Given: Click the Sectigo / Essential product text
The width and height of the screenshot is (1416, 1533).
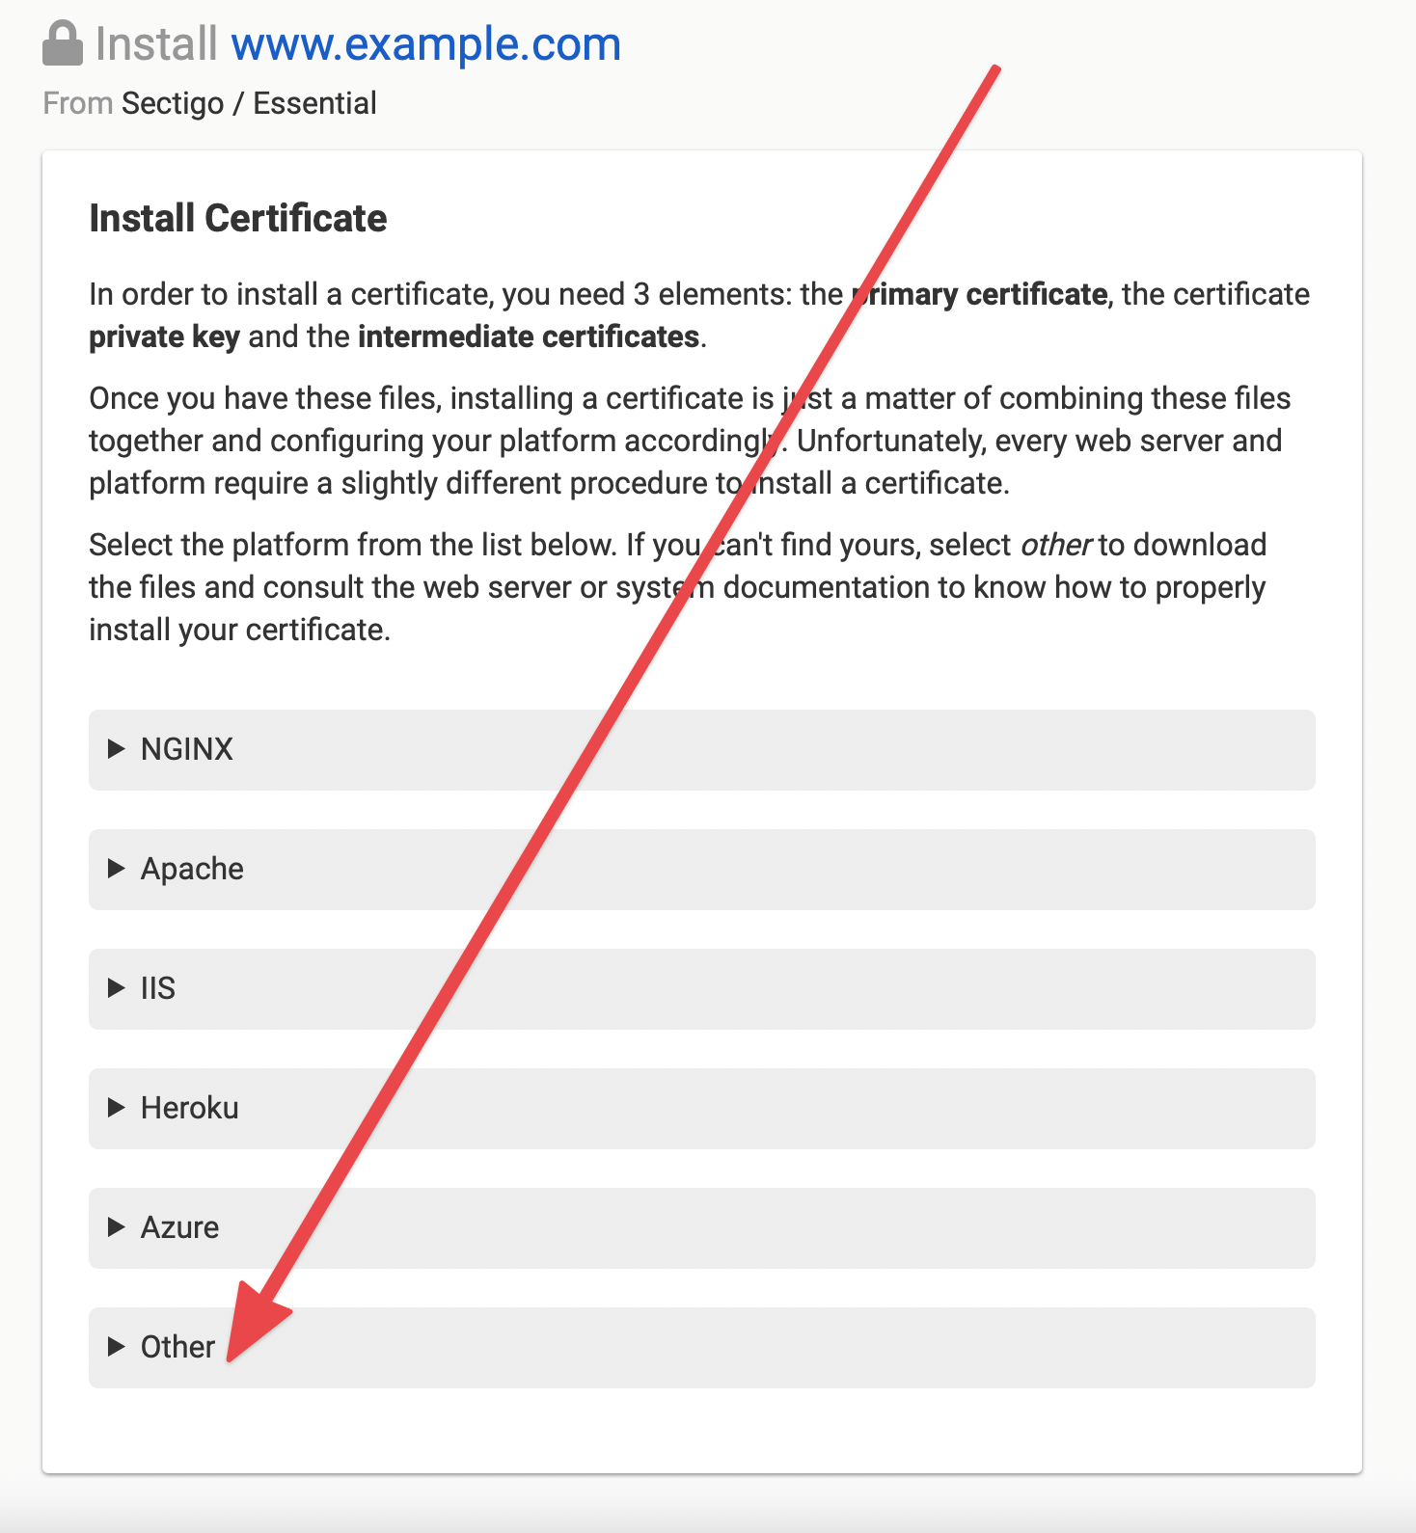Looking at the screenshot, I should [250, 103].
